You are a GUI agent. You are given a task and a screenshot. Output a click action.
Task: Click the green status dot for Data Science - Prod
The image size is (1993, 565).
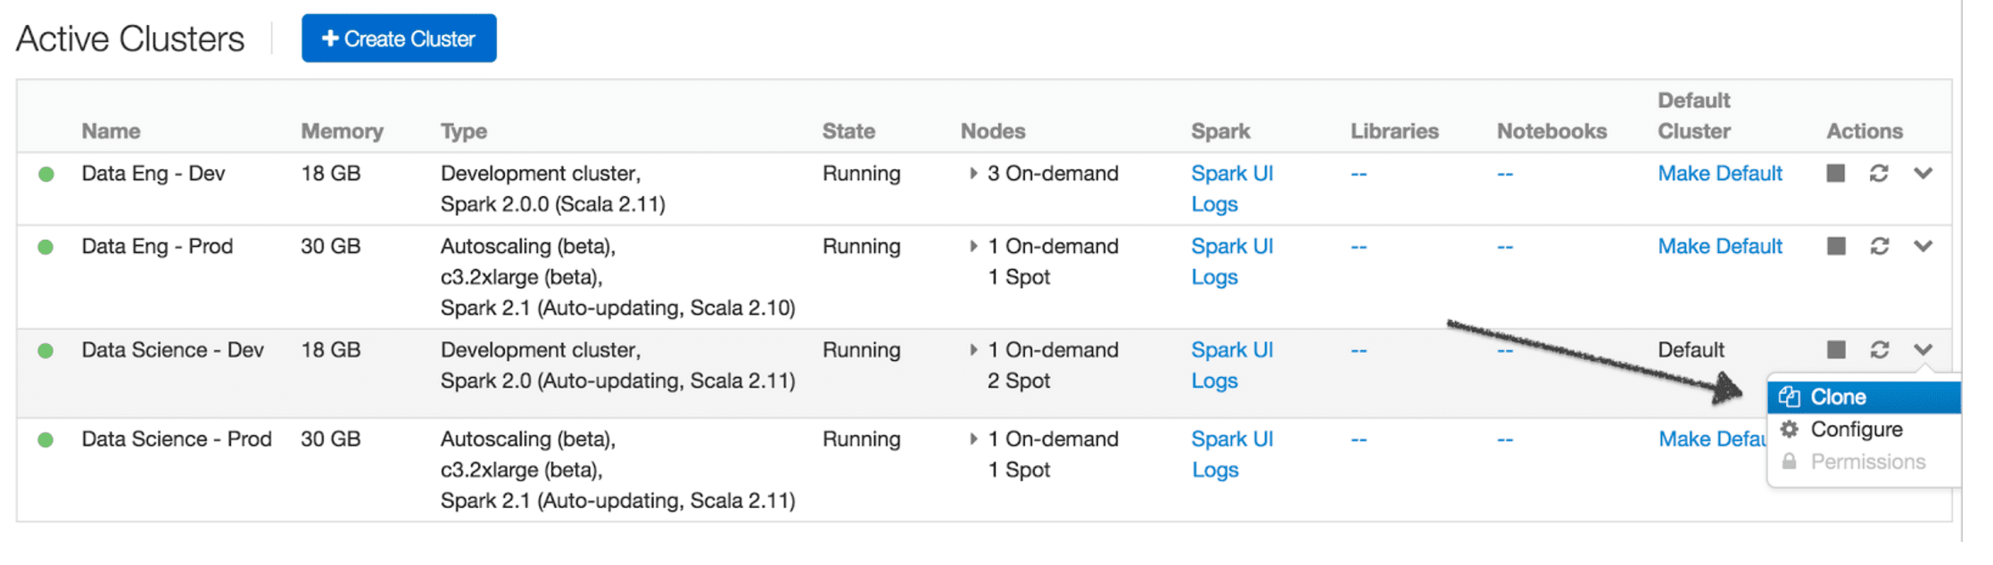(46, 439)
